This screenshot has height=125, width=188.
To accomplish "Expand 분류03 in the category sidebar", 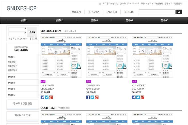I will click(x=12, y=83).
